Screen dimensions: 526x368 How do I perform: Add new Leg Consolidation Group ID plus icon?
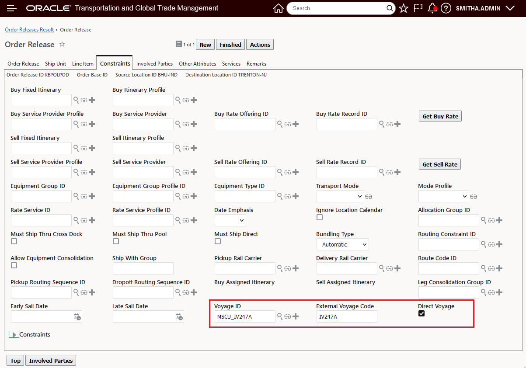tap(499, 292)
